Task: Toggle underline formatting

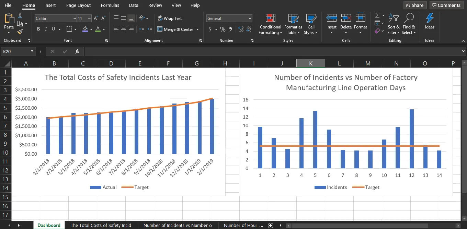Action: pos(53,29)
